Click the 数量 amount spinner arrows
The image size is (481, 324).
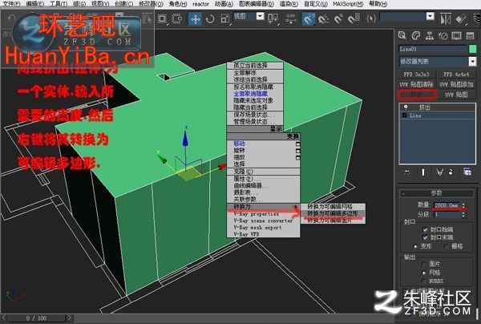[x=464, y=205]
